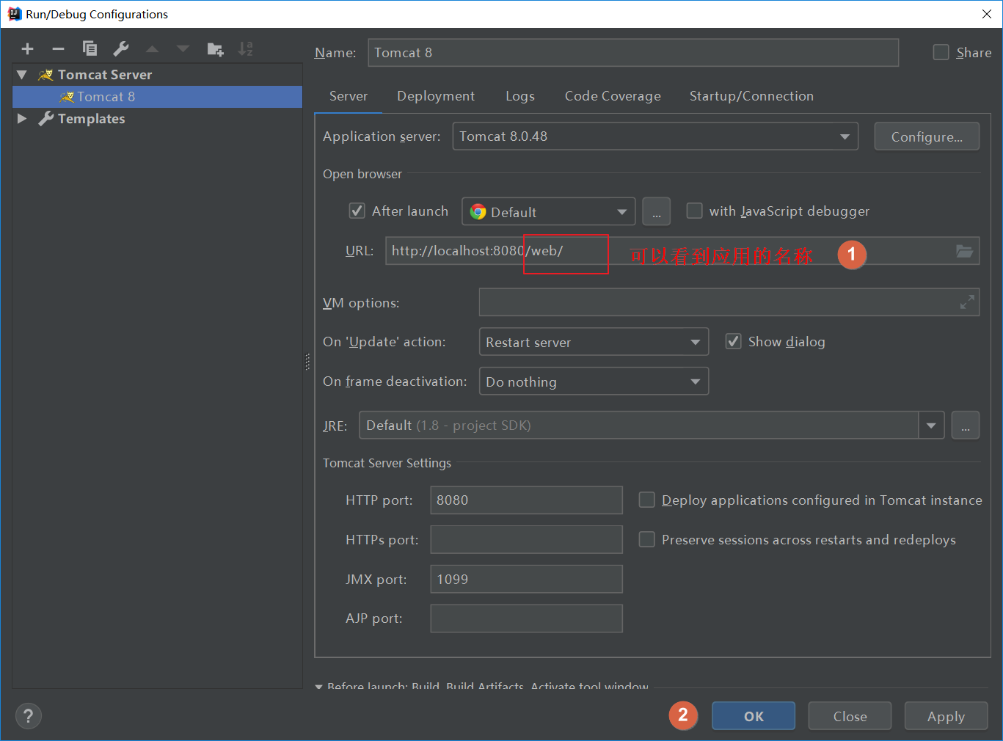Select Tomcat Server group label
Image resolution: width=1003 pixels, height=741 pixels.
(x=105, y=75)
